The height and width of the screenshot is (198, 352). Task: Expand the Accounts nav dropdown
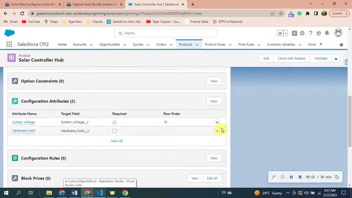91,45
